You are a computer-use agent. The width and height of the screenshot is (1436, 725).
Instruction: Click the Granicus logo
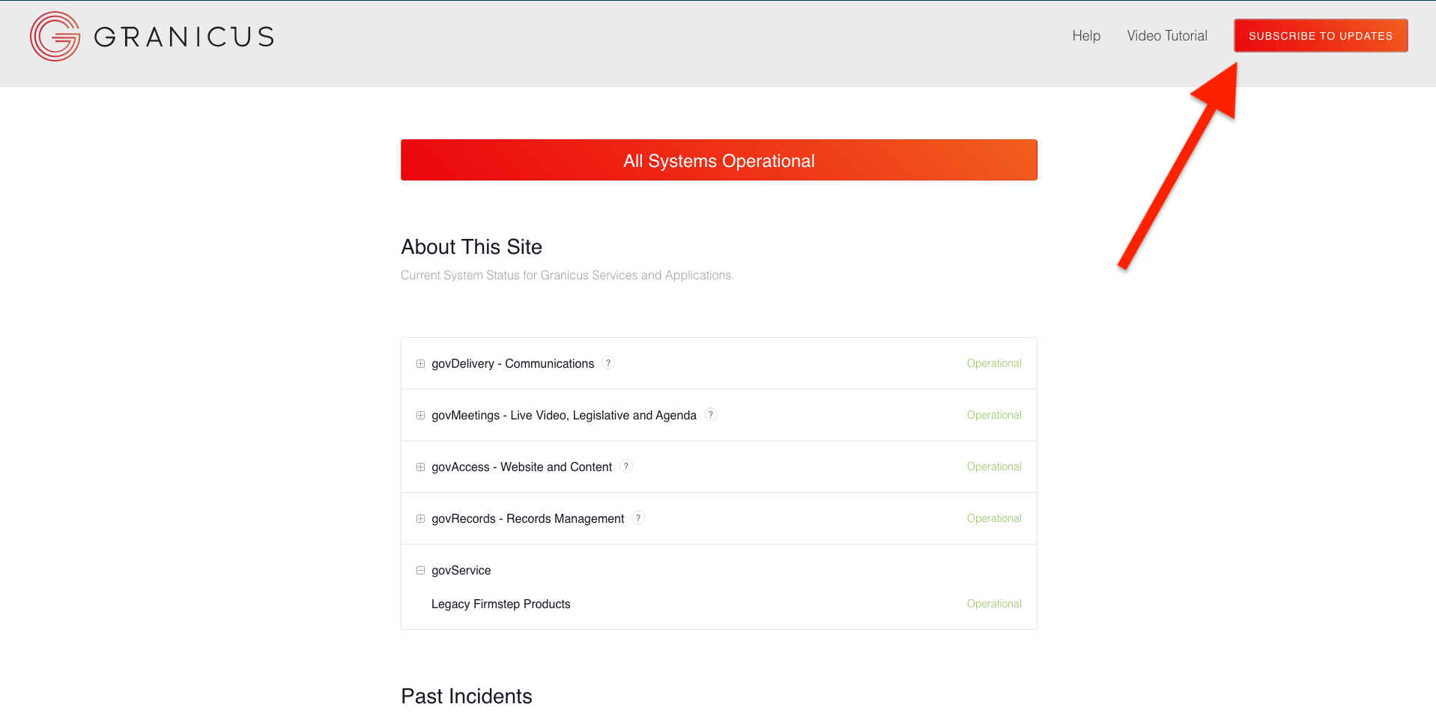pos(152,36)
